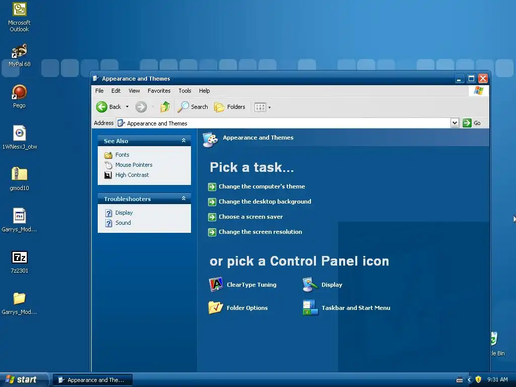
Task: Click the Mouse Pointers icon in See Also
Action: pyautogui.click(x=108, y=165)
